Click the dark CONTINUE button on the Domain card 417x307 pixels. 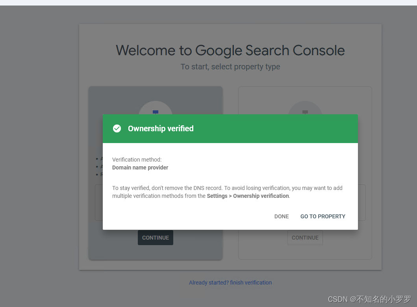155,238
